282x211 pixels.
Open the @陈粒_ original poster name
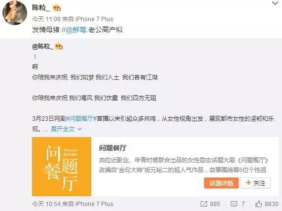(x=42, y=46)
